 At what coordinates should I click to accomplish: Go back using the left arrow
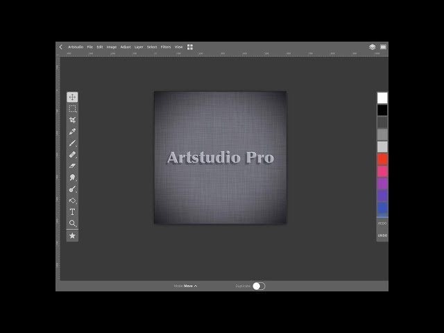coord(60,47)
